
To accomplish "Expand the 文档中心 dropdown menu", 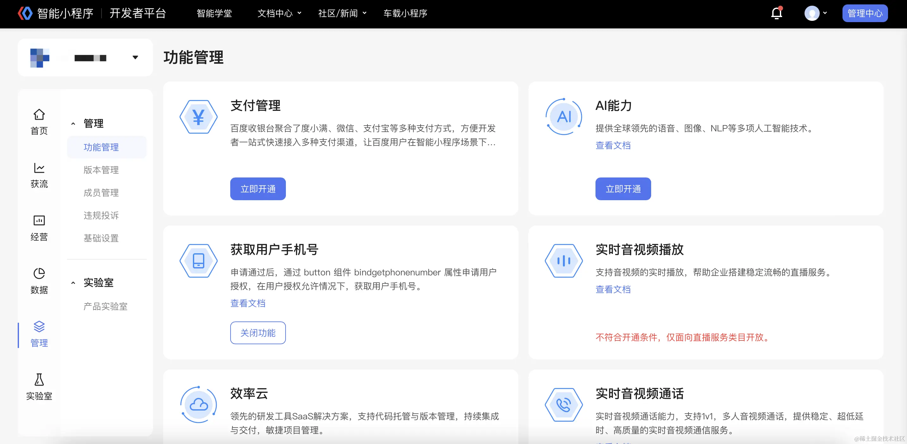I will [x=279, y=13].
